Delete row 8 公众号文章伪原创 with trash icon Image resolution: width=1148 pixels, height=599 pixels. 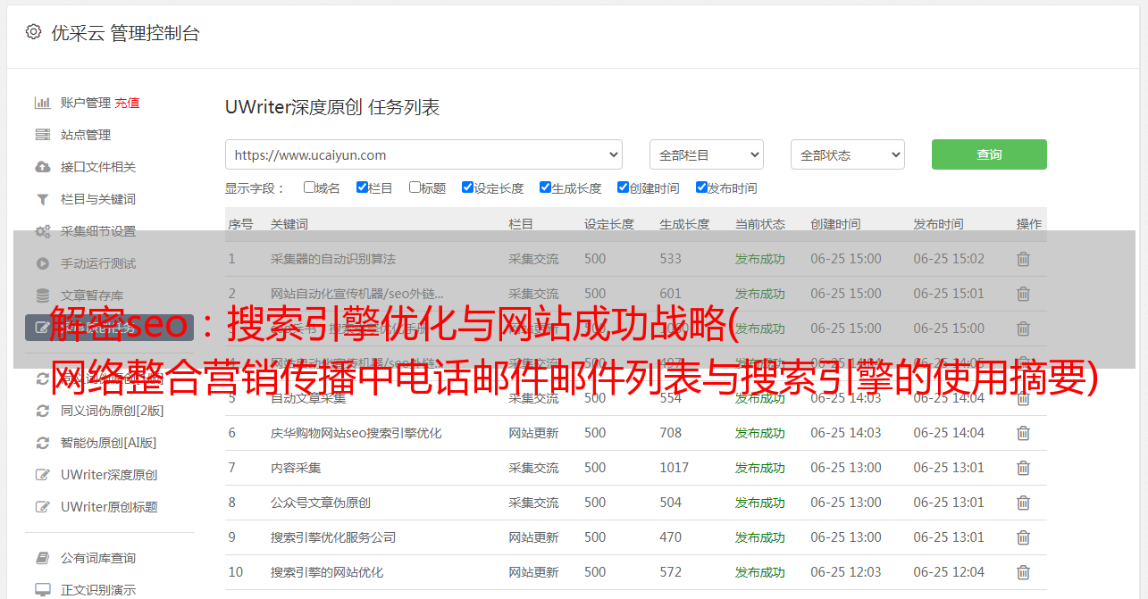1023,503
